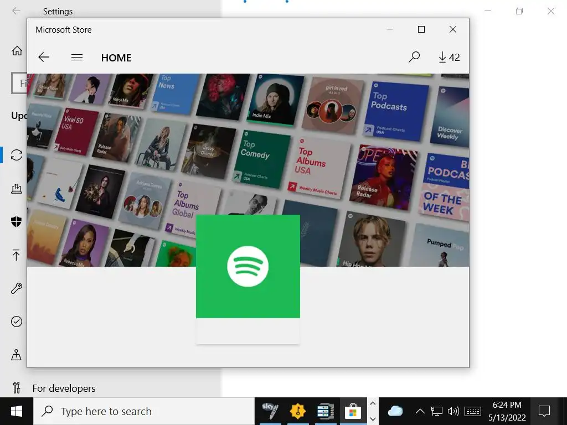Open the Windows Start menu
567x425 pixels.
[x=17, y=411]
